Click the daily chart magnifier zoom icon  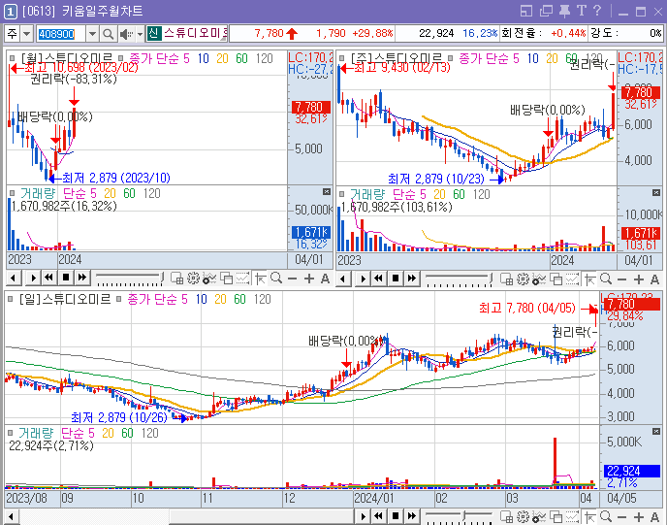[606, 516]
